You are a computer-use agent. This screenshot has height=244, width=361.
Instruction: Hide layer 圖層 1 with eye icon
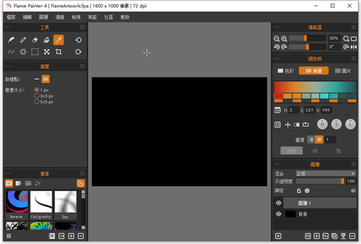point(279,203)
